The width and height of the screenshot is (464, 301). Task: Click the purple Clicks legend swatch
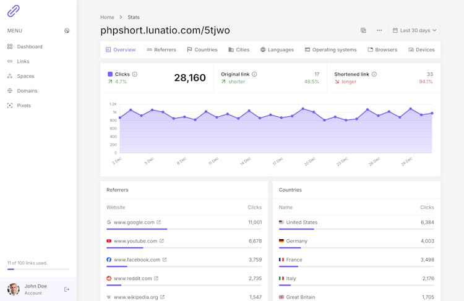(110, 74)
